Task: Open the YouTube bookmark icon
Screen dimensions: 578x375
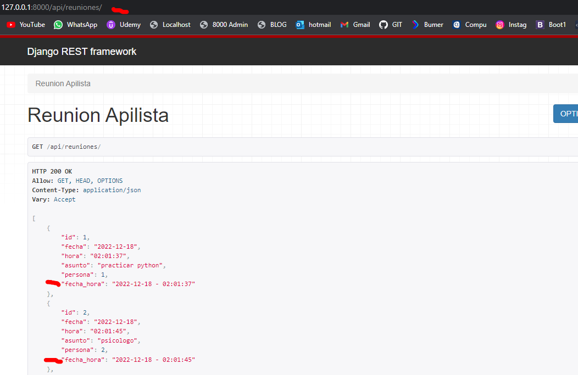Action: point(10,25)
